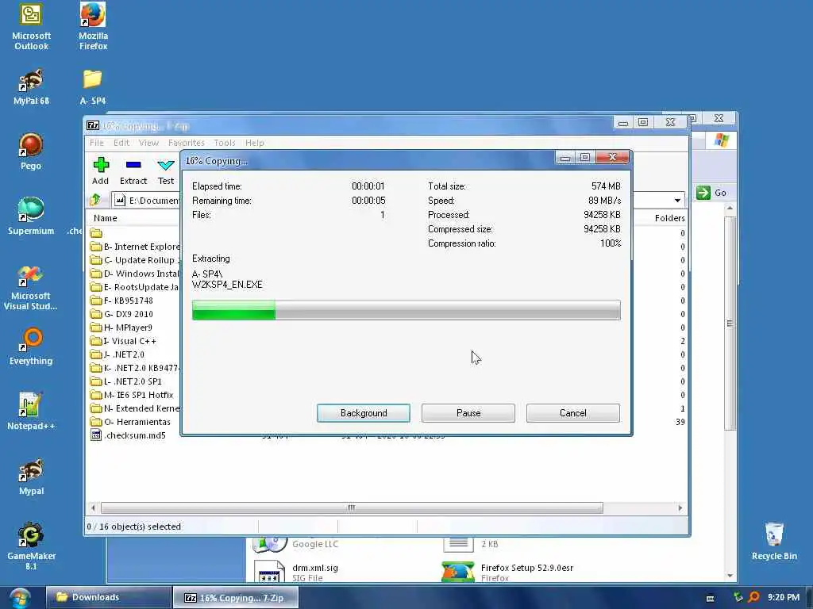The width and height of the screenshot is (813, 609).
Task: Sort by Name column header
Action: tap(106, 218)
